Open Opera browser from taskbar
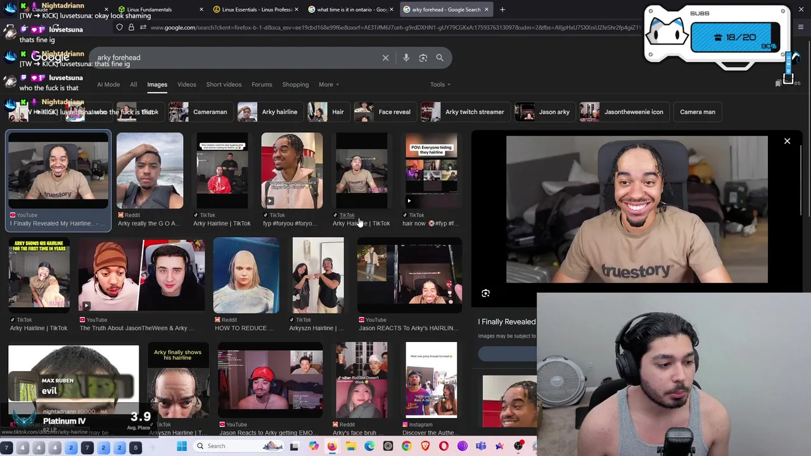This screenshot has width=811, height=456. (444, 446)
